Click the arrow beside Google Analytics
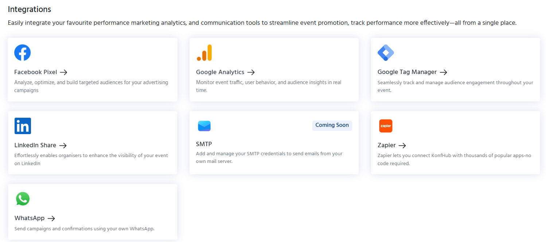Screen dimensions: 546x242 tap(251, 72)
